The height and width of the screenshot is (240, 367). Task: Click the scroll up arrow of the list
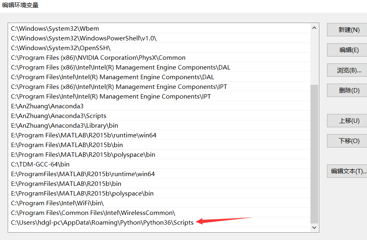point(314,28)
